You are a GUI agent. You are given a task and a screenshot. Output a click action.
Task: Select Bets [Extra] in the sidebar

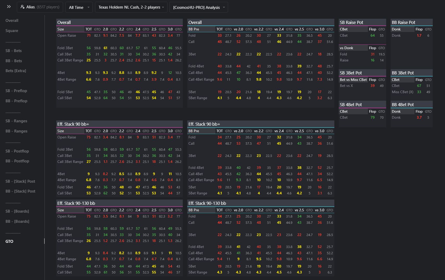[16, 71]
